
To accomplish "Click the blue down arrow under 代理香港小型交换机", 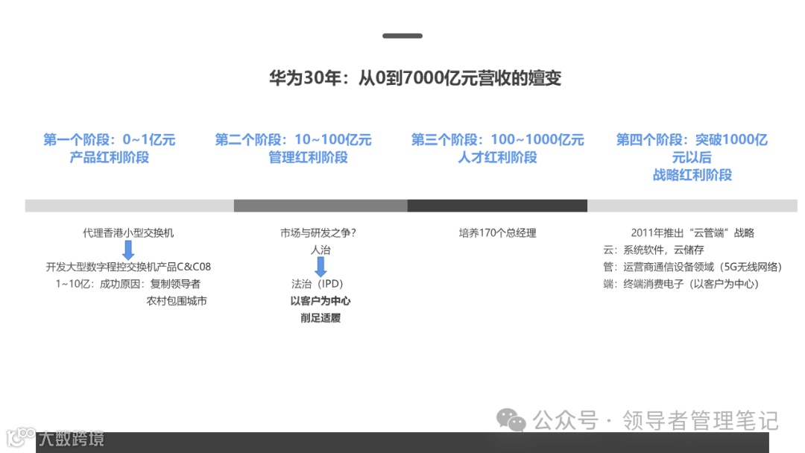I will [128, 250].
